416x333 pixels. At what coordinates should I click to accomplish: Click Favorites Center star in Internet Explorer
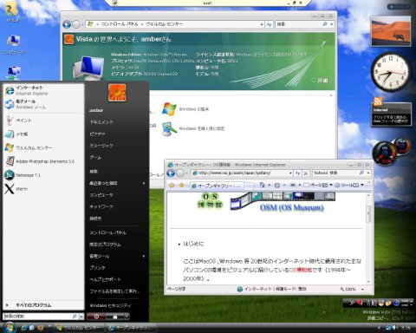(172, 186)
